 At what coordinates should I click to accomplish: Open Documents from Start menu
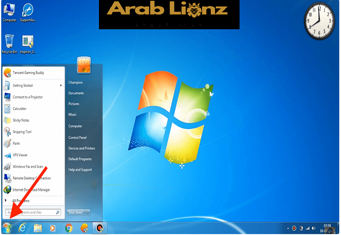(76, 93)
